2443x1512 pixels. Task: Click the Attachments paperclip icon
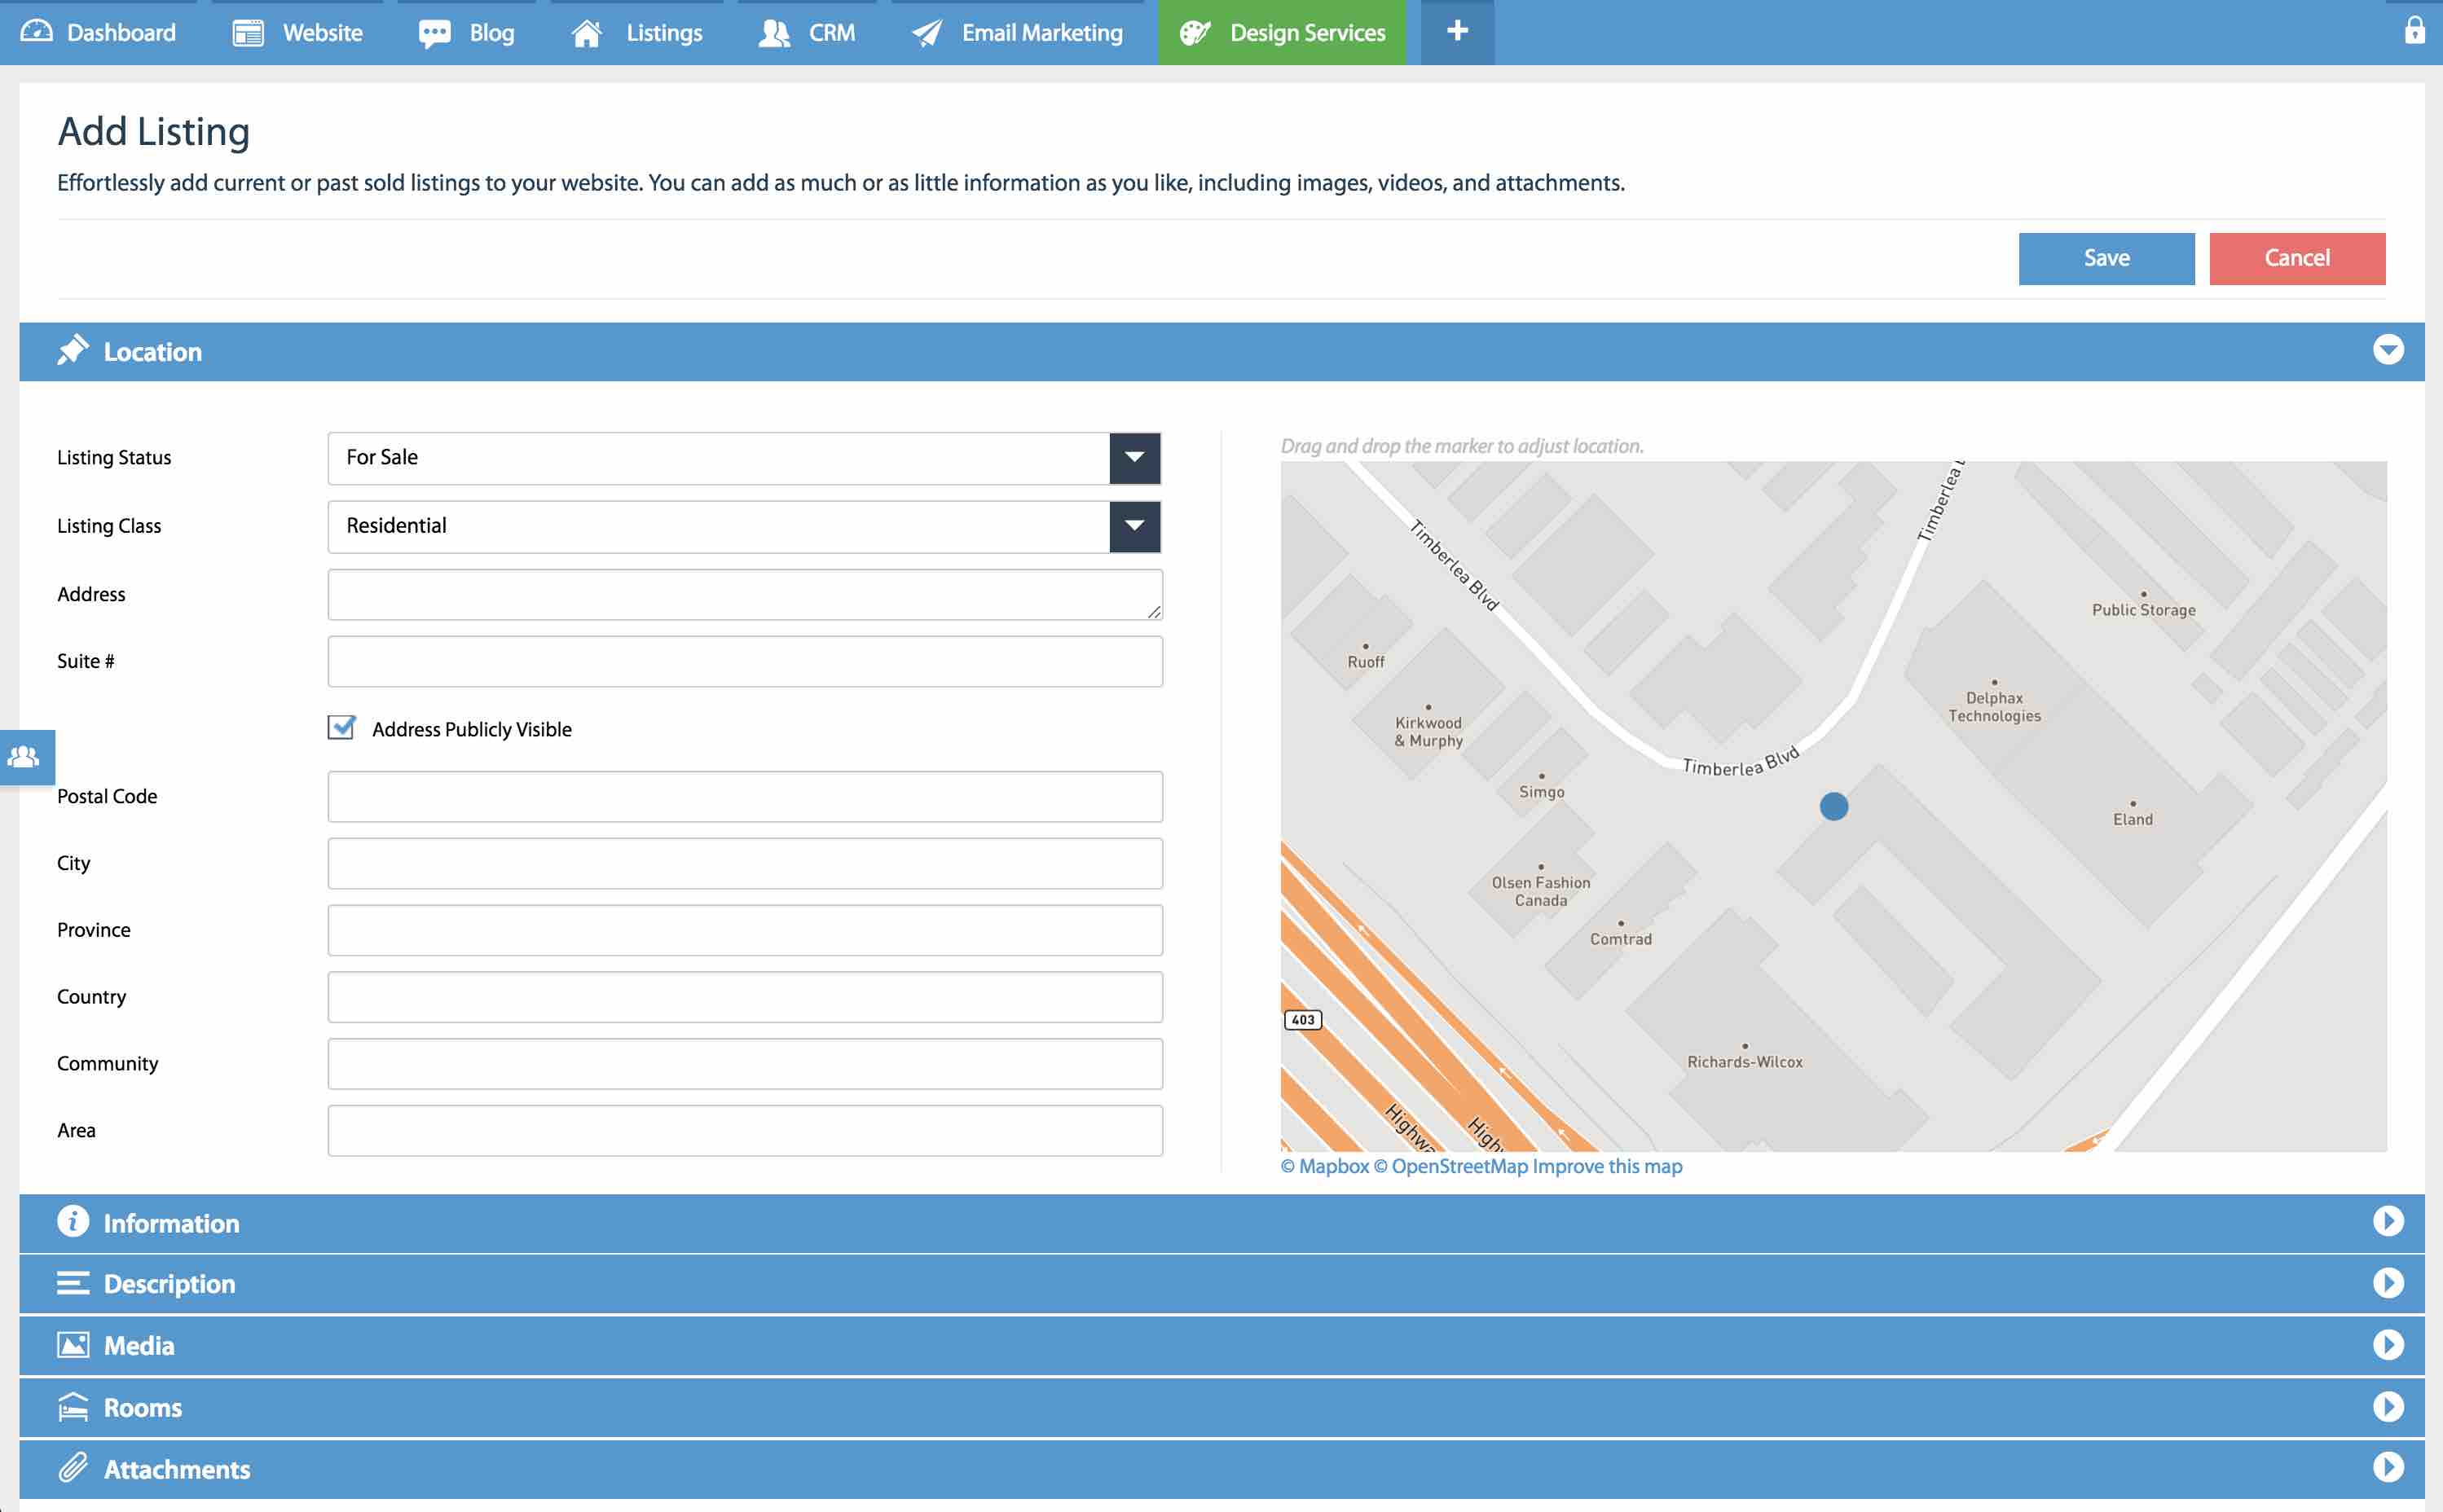coord(73,1468)
